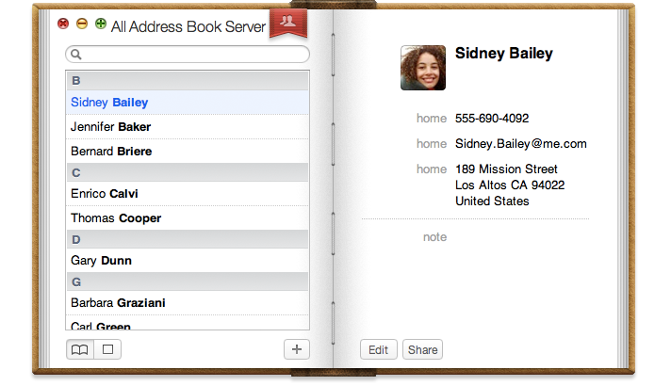The height and width of the screenshot is (386, 671).
Task: Select Bernard Briere contact
Action: pos(111,152)
